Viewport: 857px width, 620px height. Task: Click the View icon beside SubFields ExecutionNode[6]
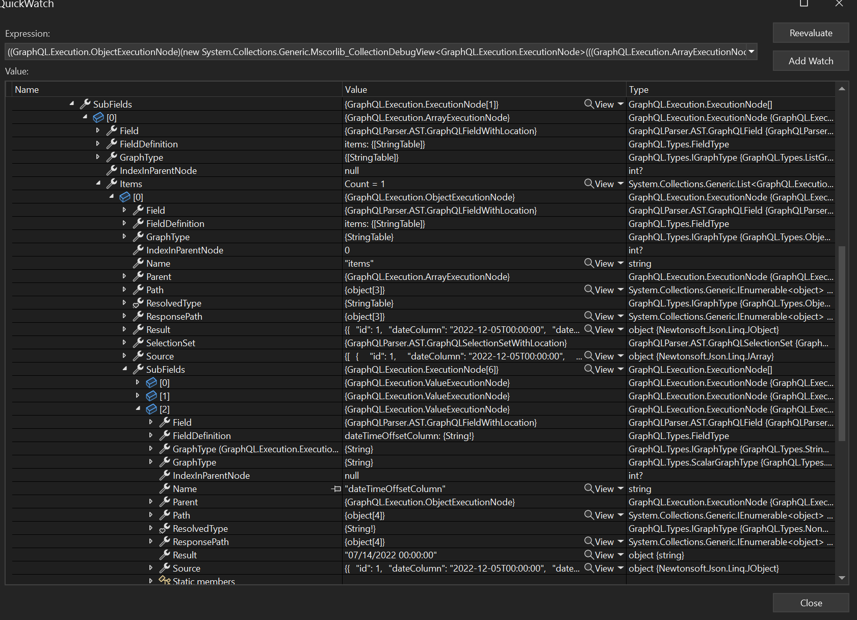[x=588, y=369]
